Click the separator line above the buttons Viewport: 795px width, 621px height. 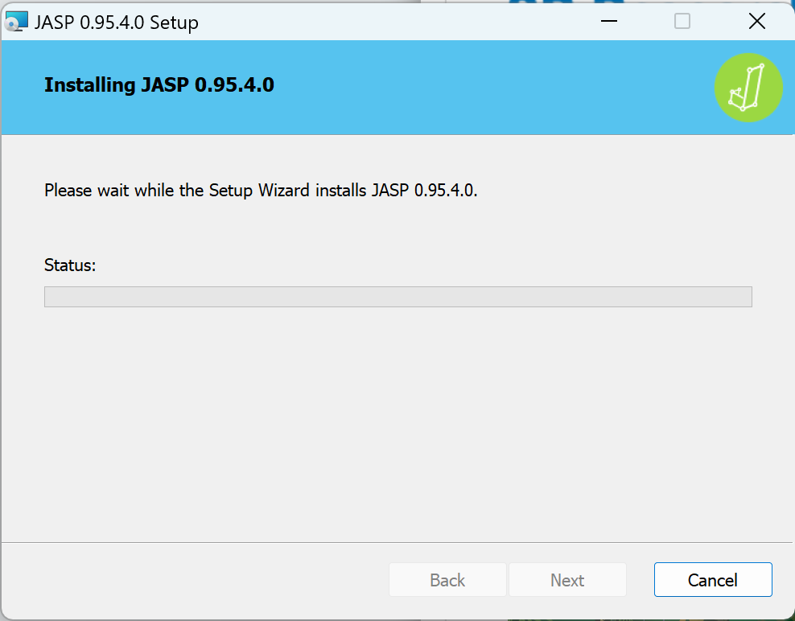(x=397, y=543)
